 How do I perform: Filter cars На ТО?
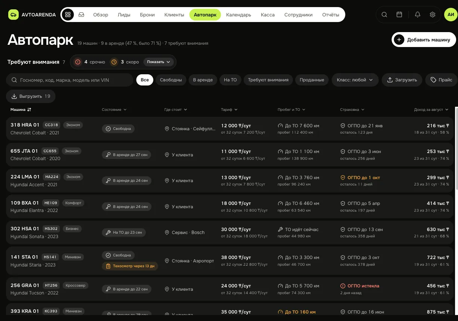point(230,80)
